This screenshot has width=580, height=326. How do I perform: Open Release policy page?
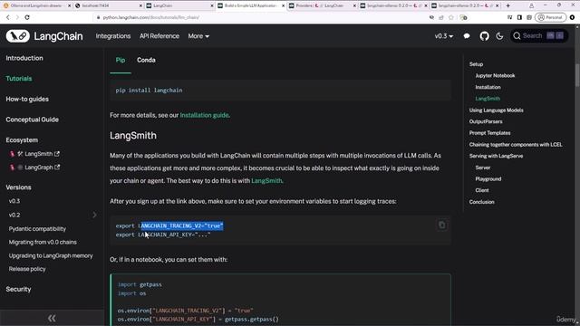point(27,269)
